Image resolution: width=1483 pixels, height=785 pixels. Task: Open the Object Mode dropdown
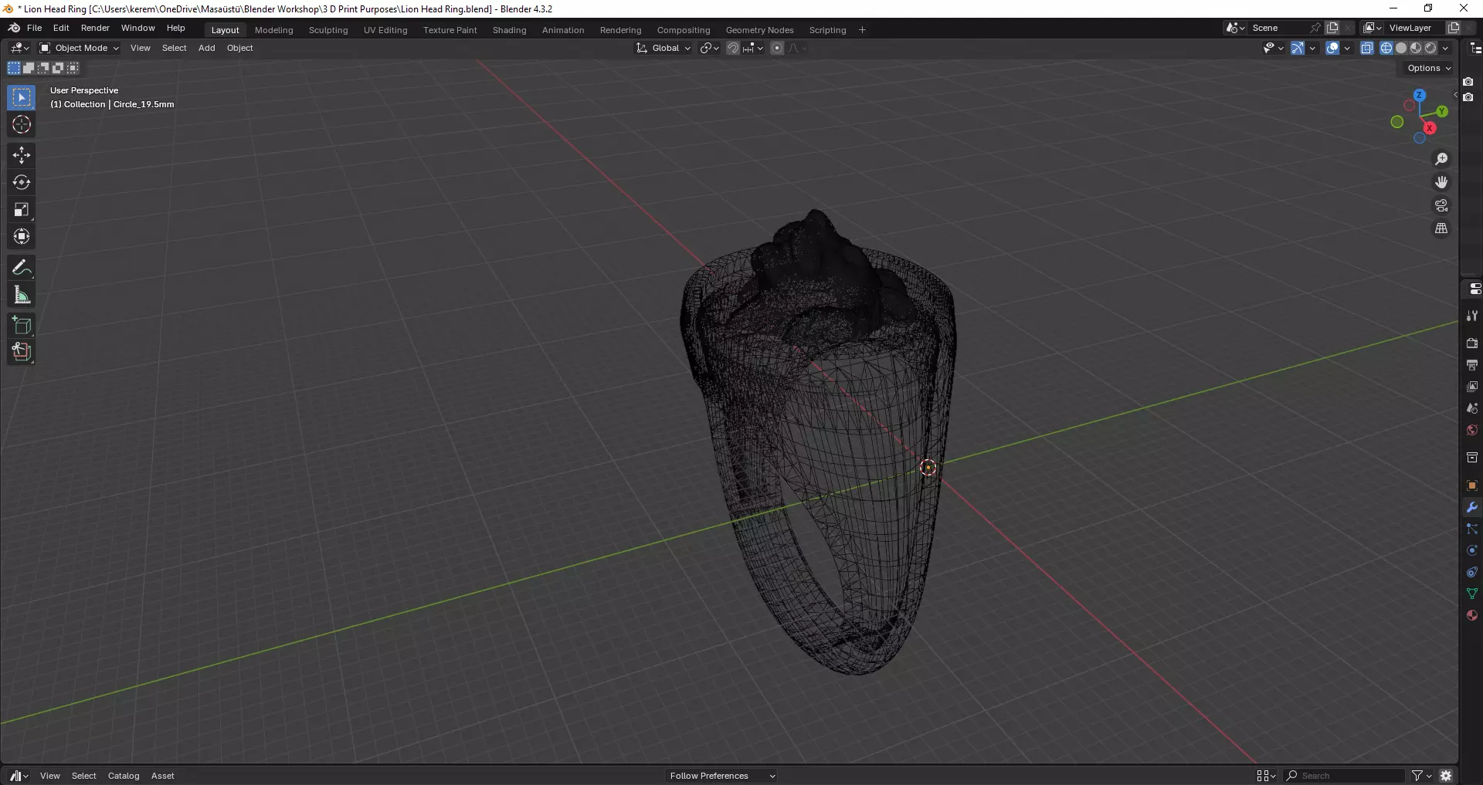coord(79,48)
